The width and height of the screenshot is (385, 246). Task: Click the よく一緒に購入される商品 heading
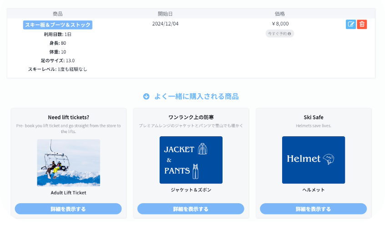(197, 96)
